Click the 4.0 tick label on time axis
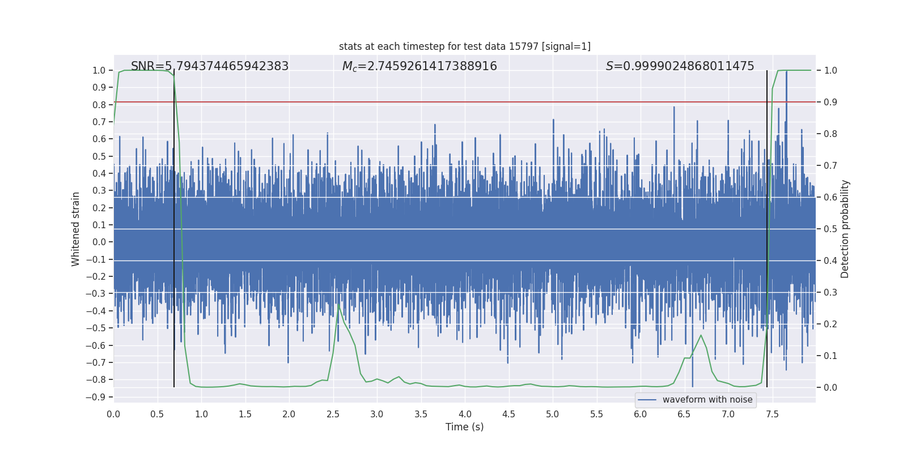This screenshot has width=907, height=453. click(465, 414)
